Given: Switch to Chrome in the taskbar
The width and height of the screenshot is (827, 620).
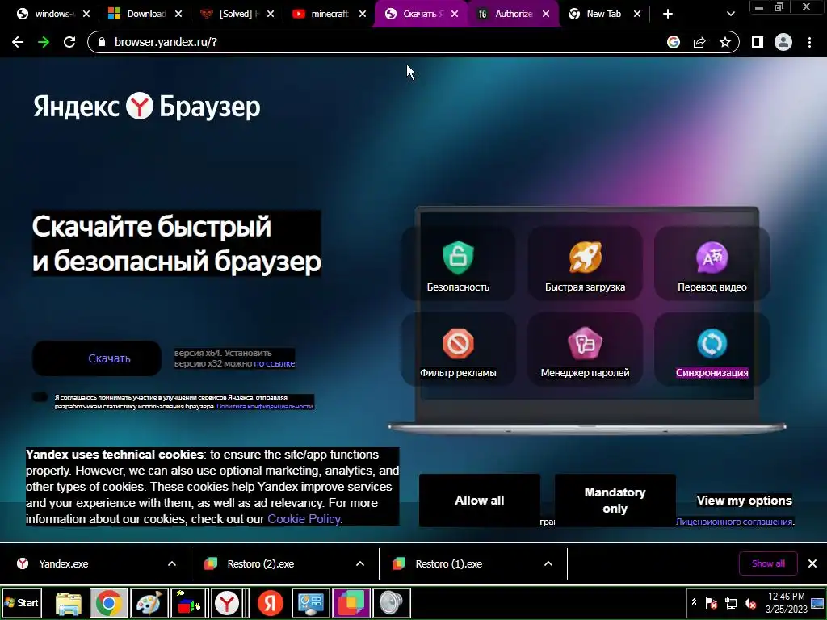Looking at the screenshot, I should [x=109, y=603].
